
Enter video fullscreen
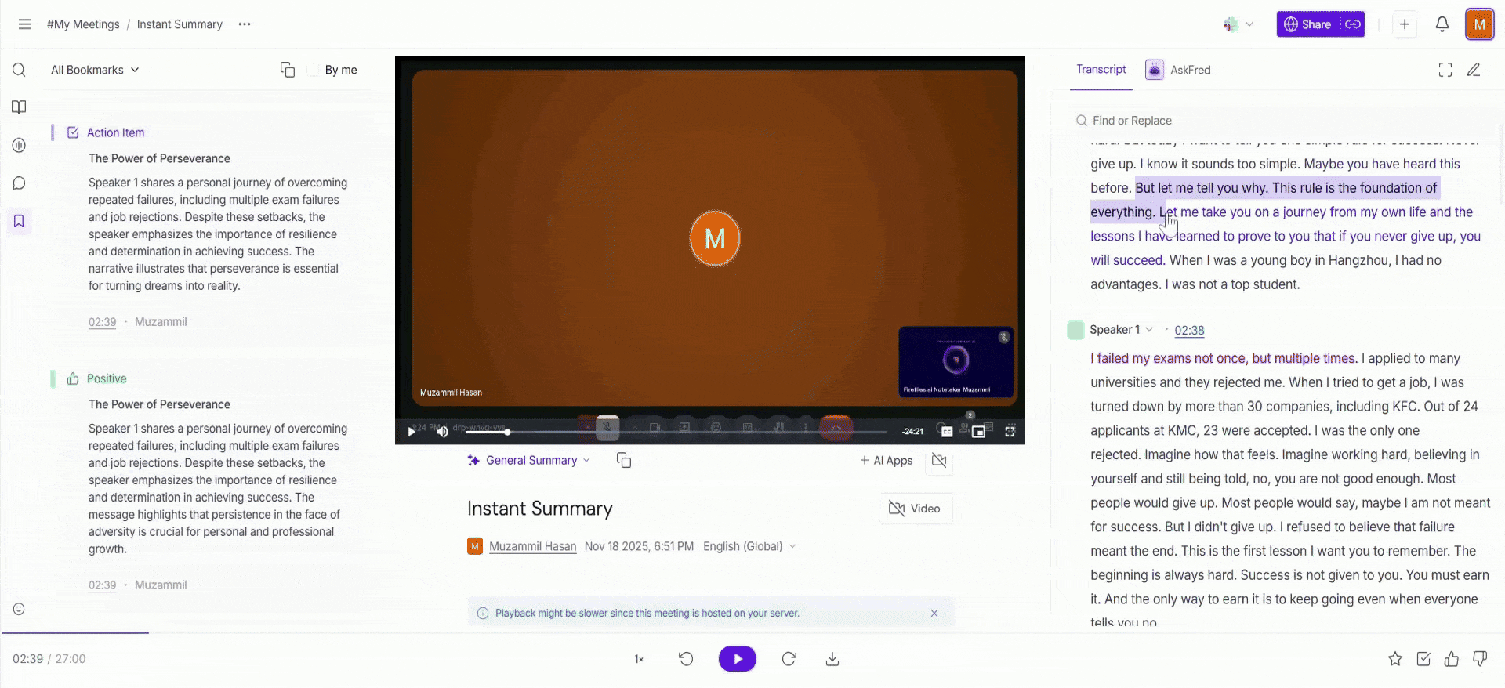[1010, 431]
